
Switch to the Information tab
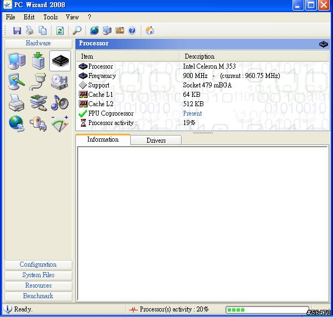coord(103,139)
